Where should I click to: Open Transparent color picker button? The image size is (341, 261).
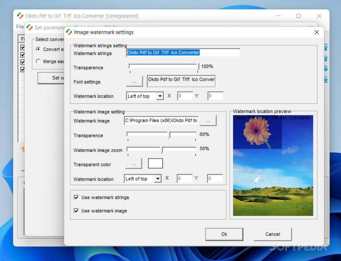pyautogui.click(x=133, y=163)
